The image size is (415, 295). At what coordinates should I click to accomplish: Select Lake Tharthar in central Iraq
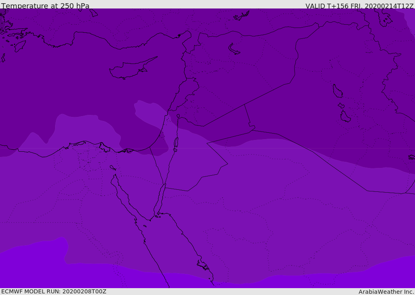(x=338, y=91)
